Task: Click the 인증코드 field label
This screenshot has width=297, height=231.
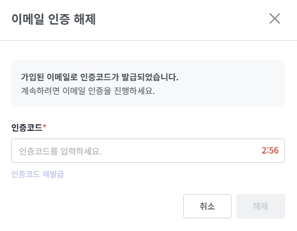Action: [x=26, y=128]
